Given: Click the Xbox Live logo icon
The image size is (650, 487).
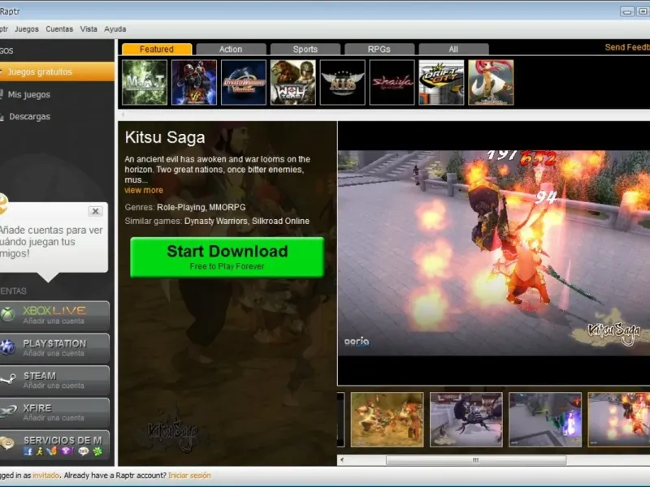Looking at the screenshot, I should [7, 314].
